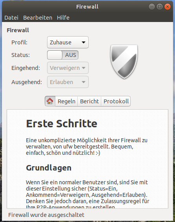Toggle firewall Status switch from AUS

63,55
